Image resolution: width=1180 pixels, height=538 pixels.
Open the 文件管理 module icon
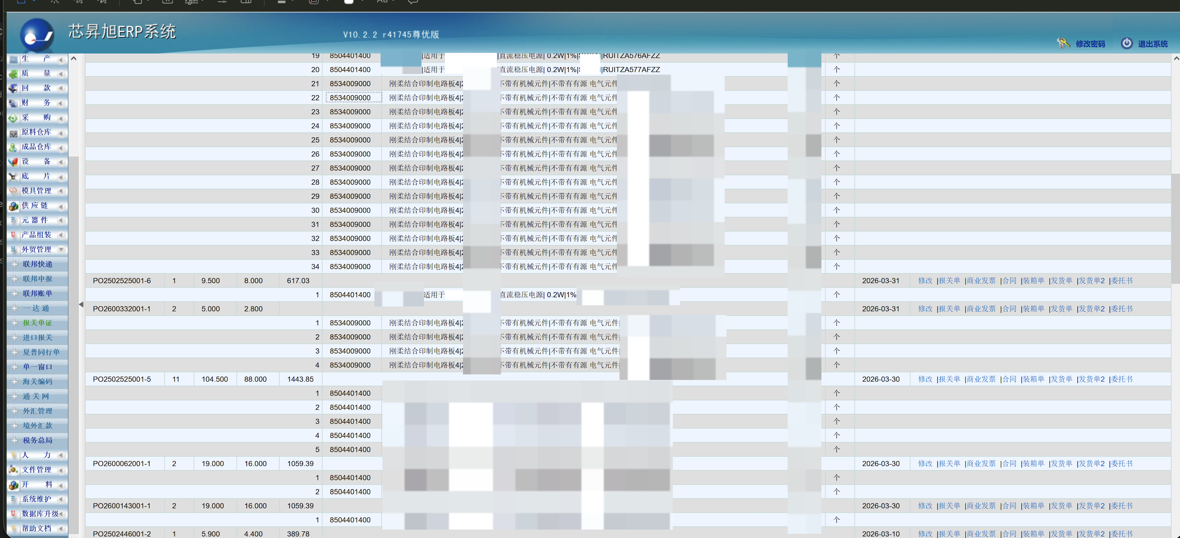(x=13, y=469)
